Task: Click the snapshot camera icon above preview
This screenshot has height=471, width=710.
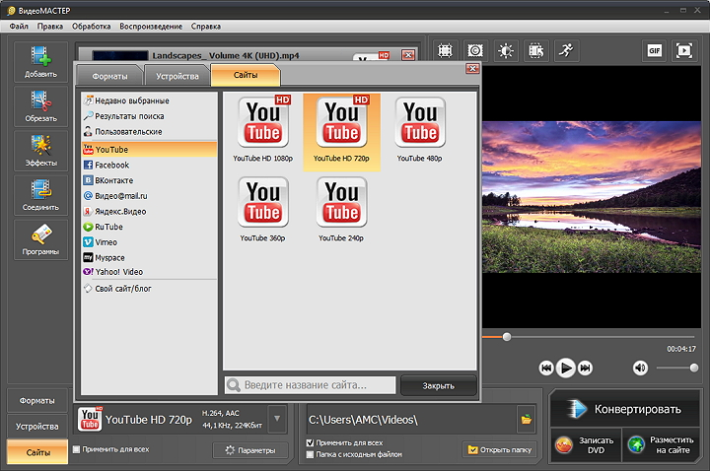Action: (x=475, y=50)
